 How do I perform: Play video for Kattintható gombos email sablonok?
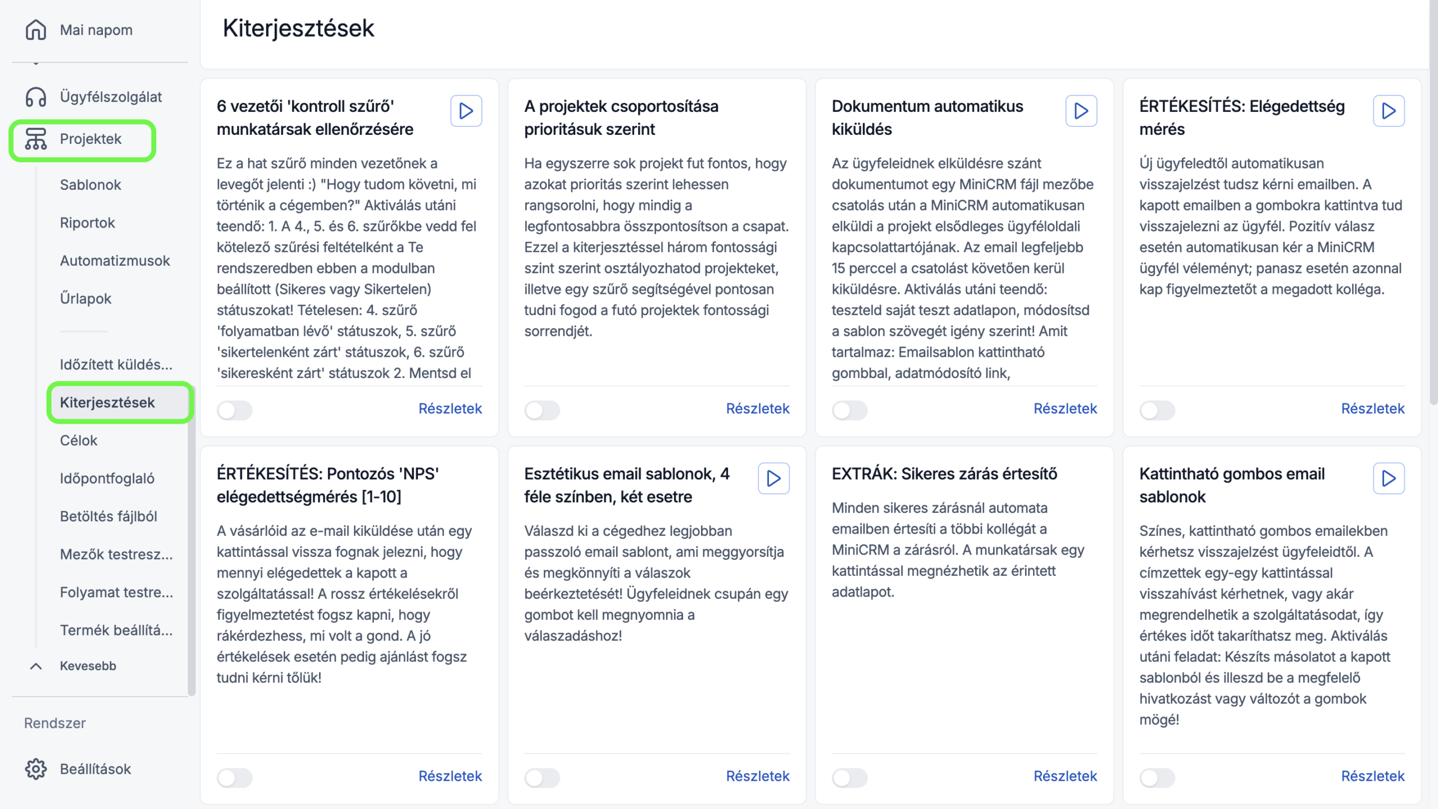click(1389, 478)
